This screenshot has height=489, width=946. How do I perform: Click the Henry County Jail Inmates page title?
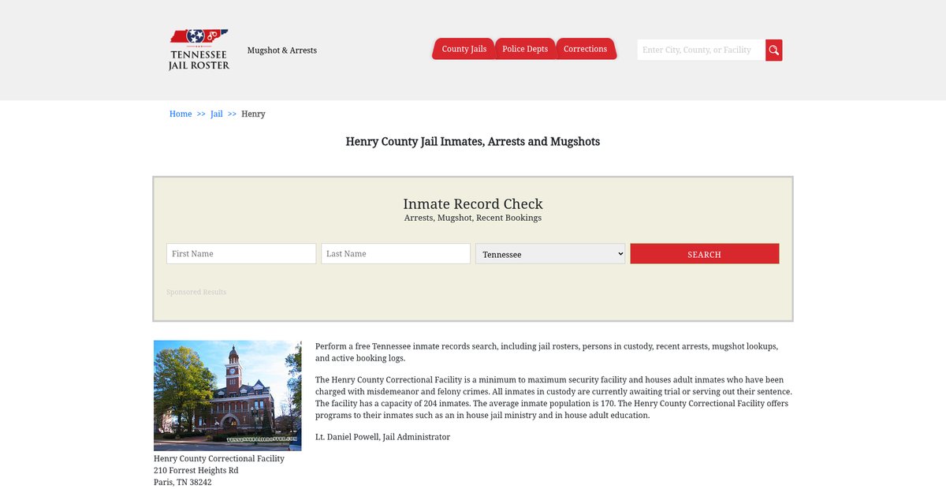(473, 142)
